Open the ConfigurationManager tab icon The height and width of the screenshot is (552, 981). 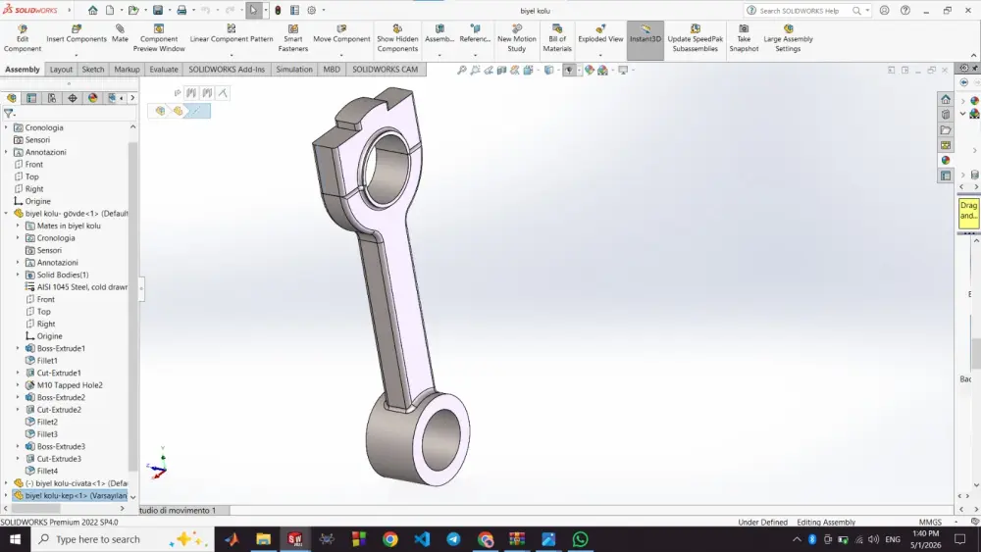[x=52, y=98]
